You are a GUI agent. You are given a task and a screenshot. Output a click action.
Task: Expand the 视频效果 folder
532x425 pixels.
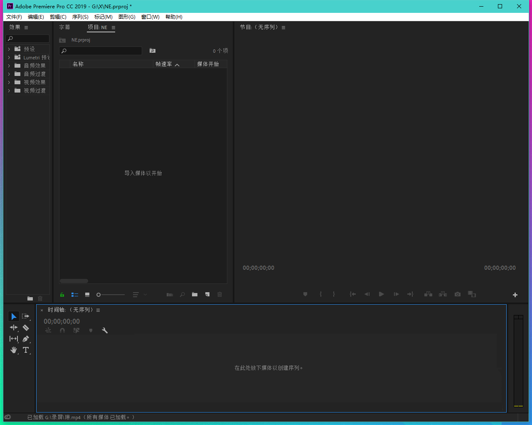click(9, 82)
